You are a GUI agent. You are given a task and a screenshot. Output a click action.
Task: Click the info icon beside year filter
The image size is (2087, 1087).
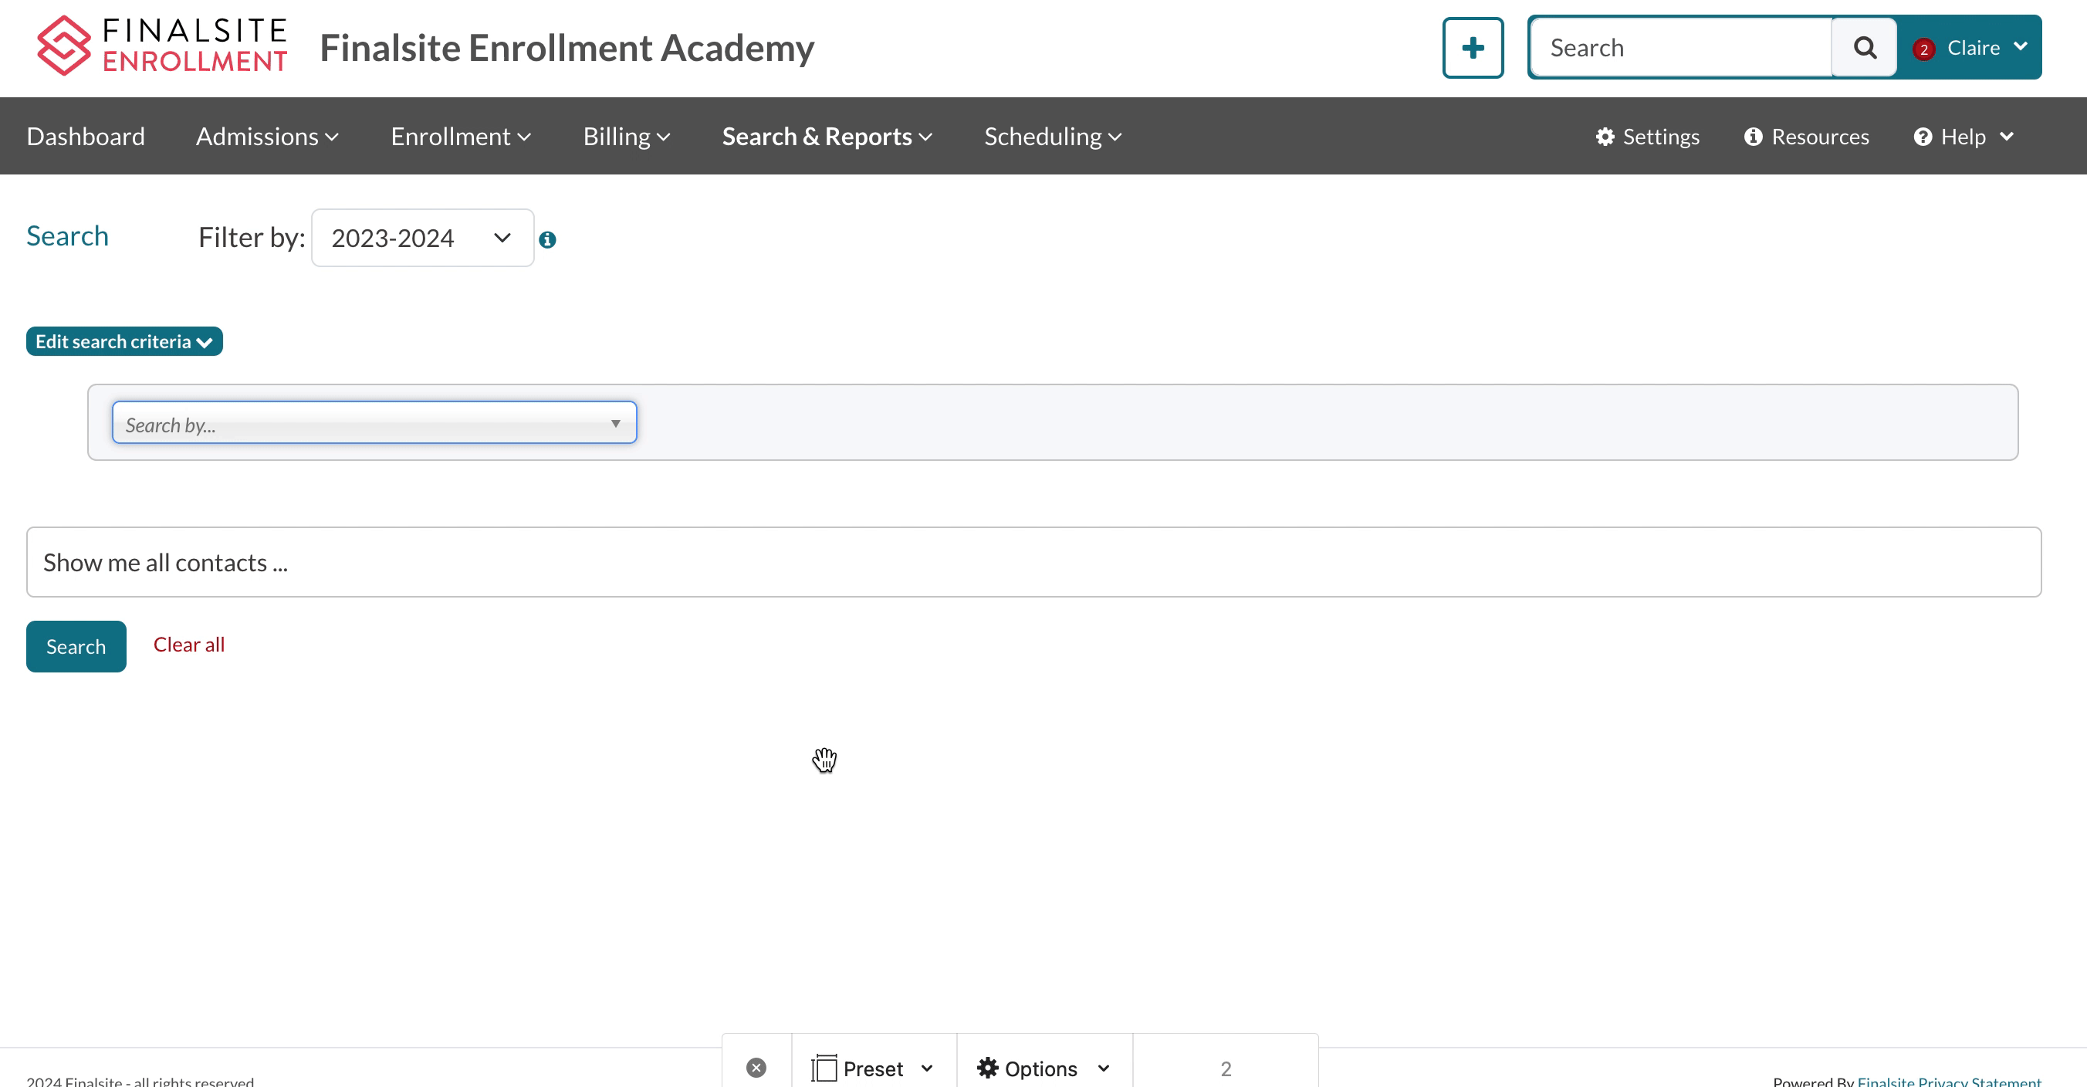click(x=548, y=239)
